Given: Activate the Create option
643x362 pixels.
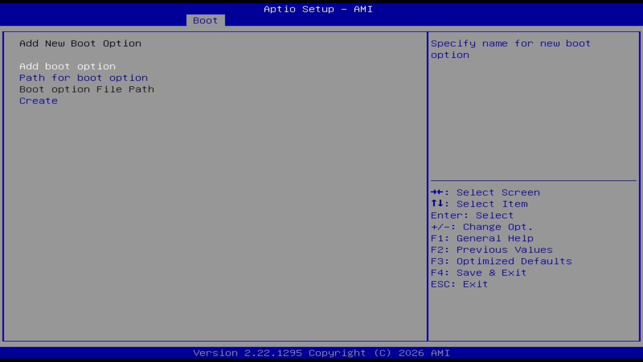Looking at the screenshot, I should [39, 101].
